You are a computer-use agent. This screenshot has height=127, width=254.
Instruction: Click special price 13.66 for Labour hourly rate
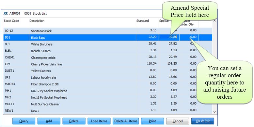point(173,77)
